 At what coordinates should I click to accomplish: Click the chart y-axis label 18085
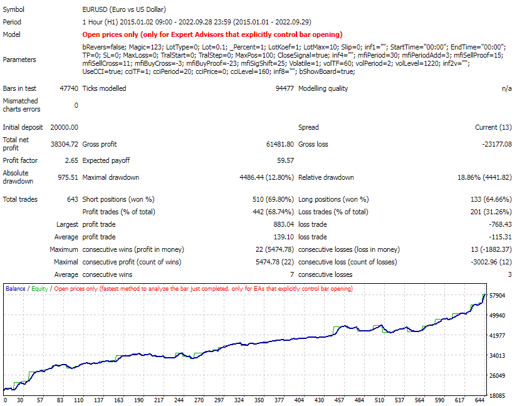[497, 395]
